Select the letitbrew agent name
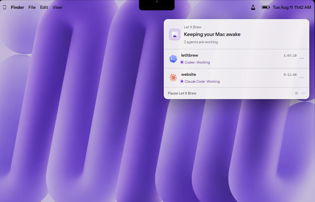 coord(189,55)
